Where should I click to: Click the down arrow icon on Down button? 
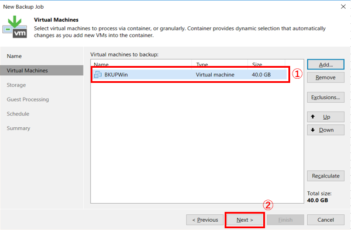[313, 130]
